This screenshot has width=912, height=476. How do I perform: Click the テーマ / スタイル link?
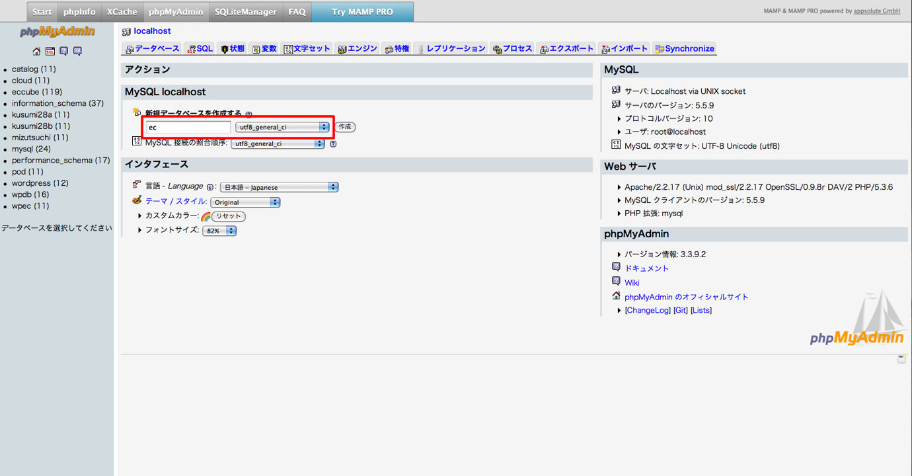(x=176, y=202)
